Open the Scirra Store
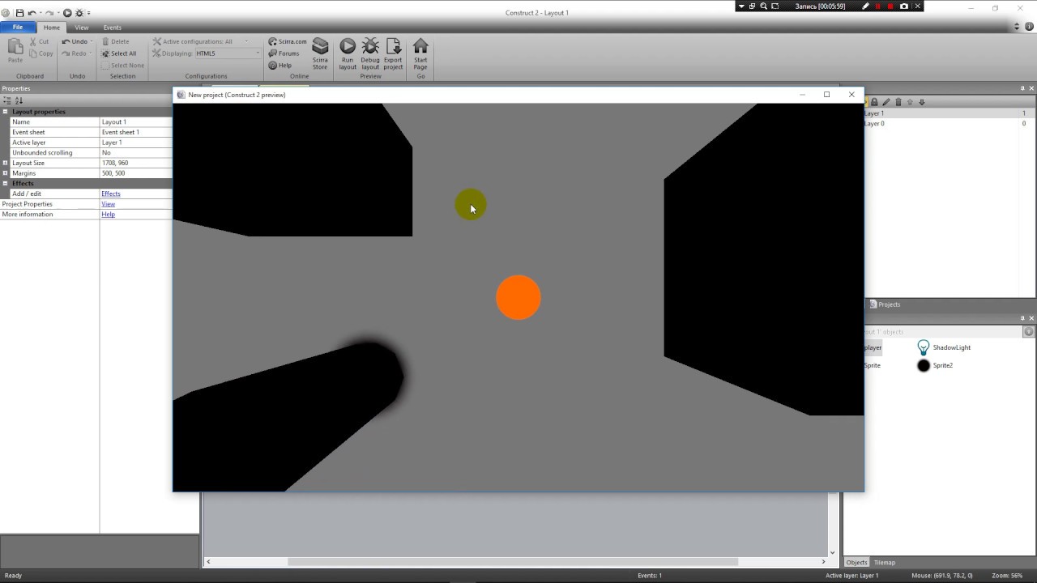Screen dimensions: 1037x583 tap(320, 53)
